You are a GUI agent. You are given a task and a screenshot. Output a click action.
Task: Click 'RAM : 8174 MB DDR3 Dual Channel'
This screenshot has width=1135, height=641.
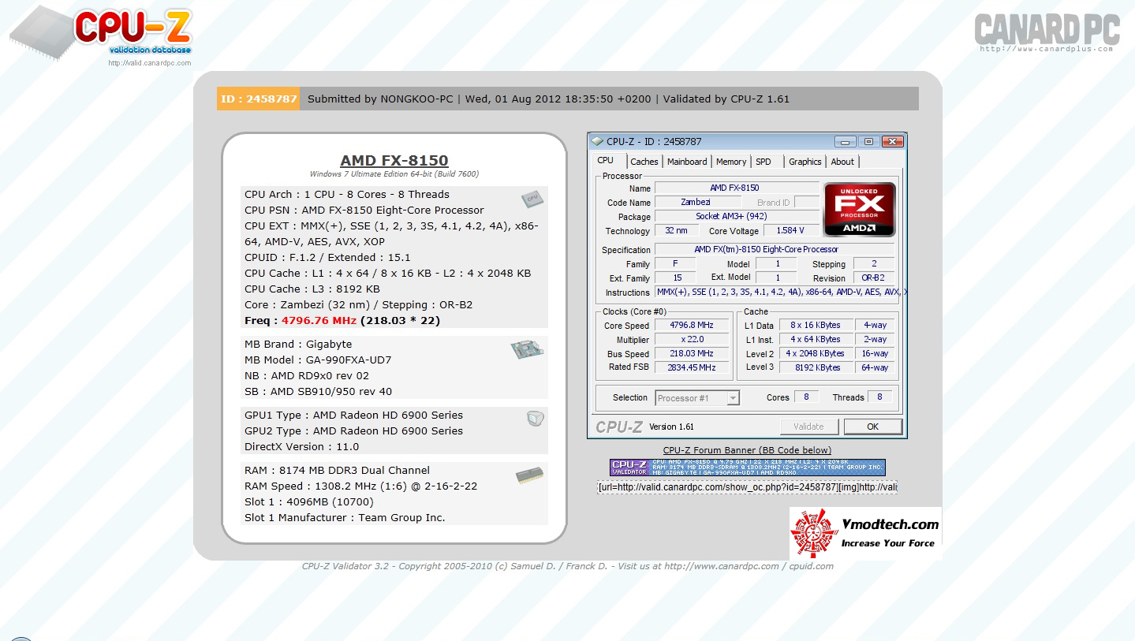[337, 471]
